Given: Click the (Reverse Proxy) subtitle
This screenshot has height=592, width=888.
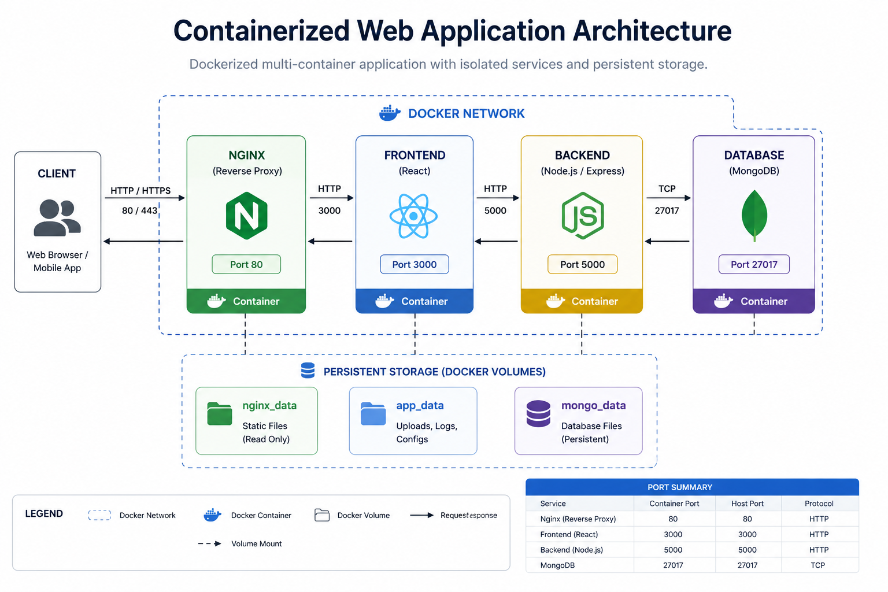Looking at the screenshot, I should pos(247,171).
